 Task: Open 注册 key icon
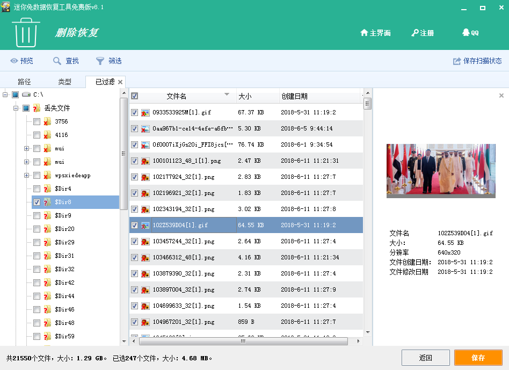[x=415, y=33]
